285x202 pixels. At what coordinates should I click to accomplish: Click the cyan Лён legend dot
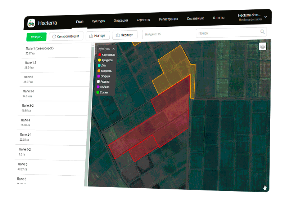point(99,66)
